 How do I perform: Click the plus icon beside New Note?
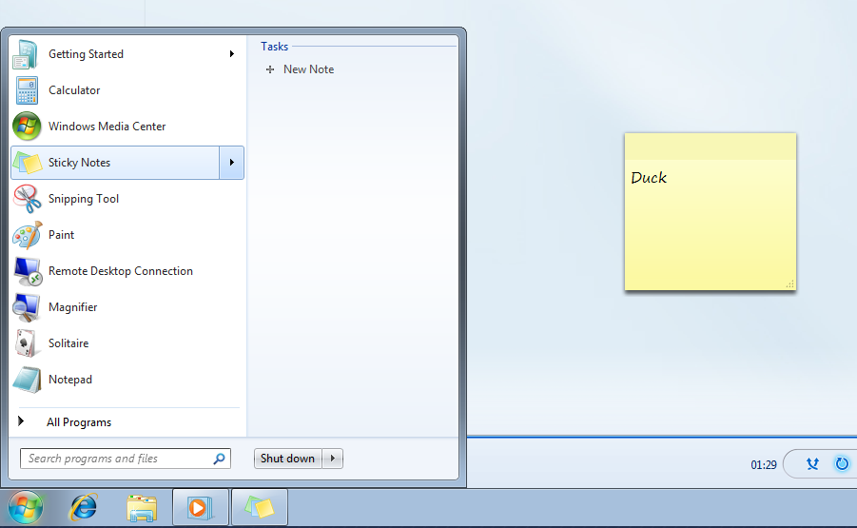[270, 69]
